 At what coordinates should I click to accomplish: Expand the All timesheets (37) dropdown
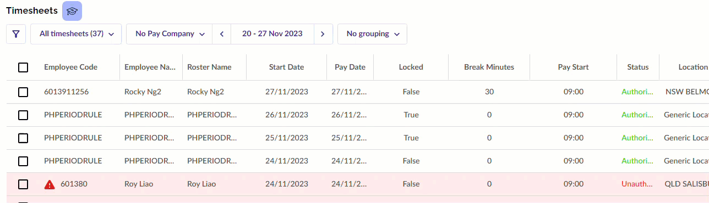[x=76, y=34]
